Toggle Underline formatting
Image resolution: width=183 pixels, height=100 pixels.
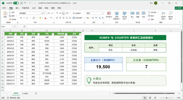pos(27,18)
